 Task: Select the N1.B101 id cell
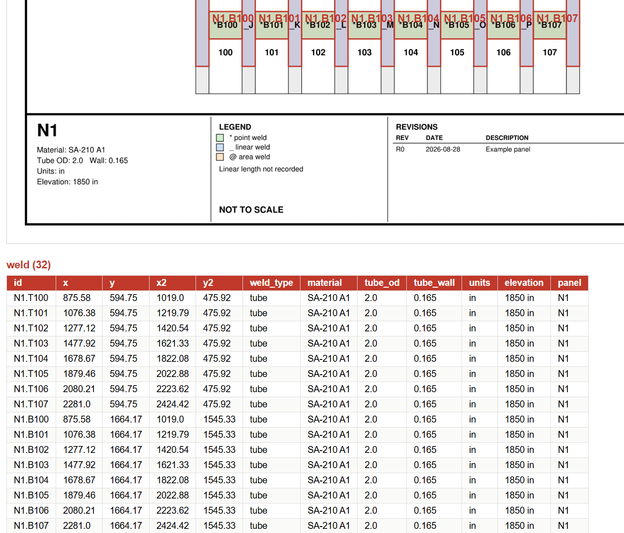click(x=31, y=435)
